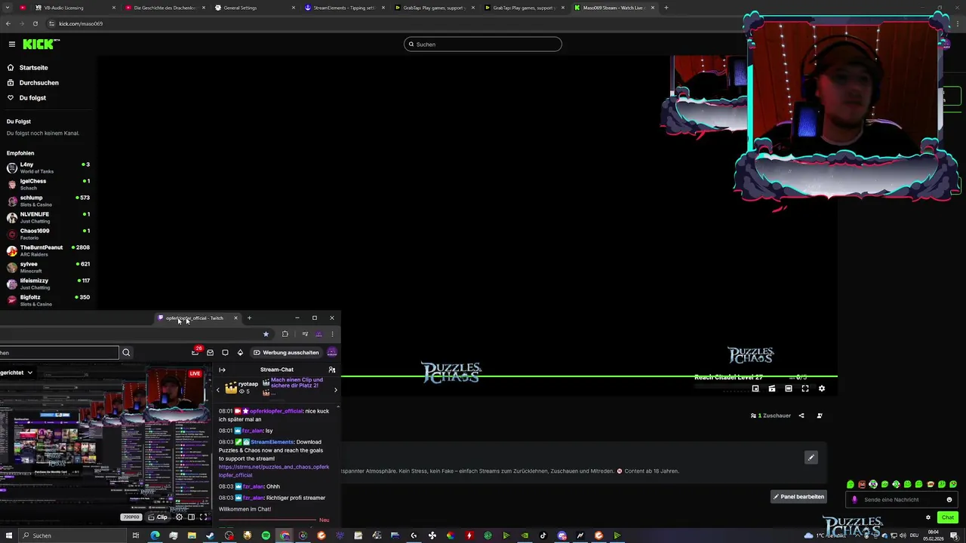Screen dimensions: 966x543
Task: Insert red angry emote above chat field
Action: click(862, 484)
